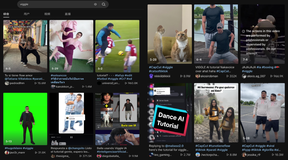Open the orange cat video thumbnail
Screen dimensions: 288x160
pyautogui.click(x=170, y=34)
